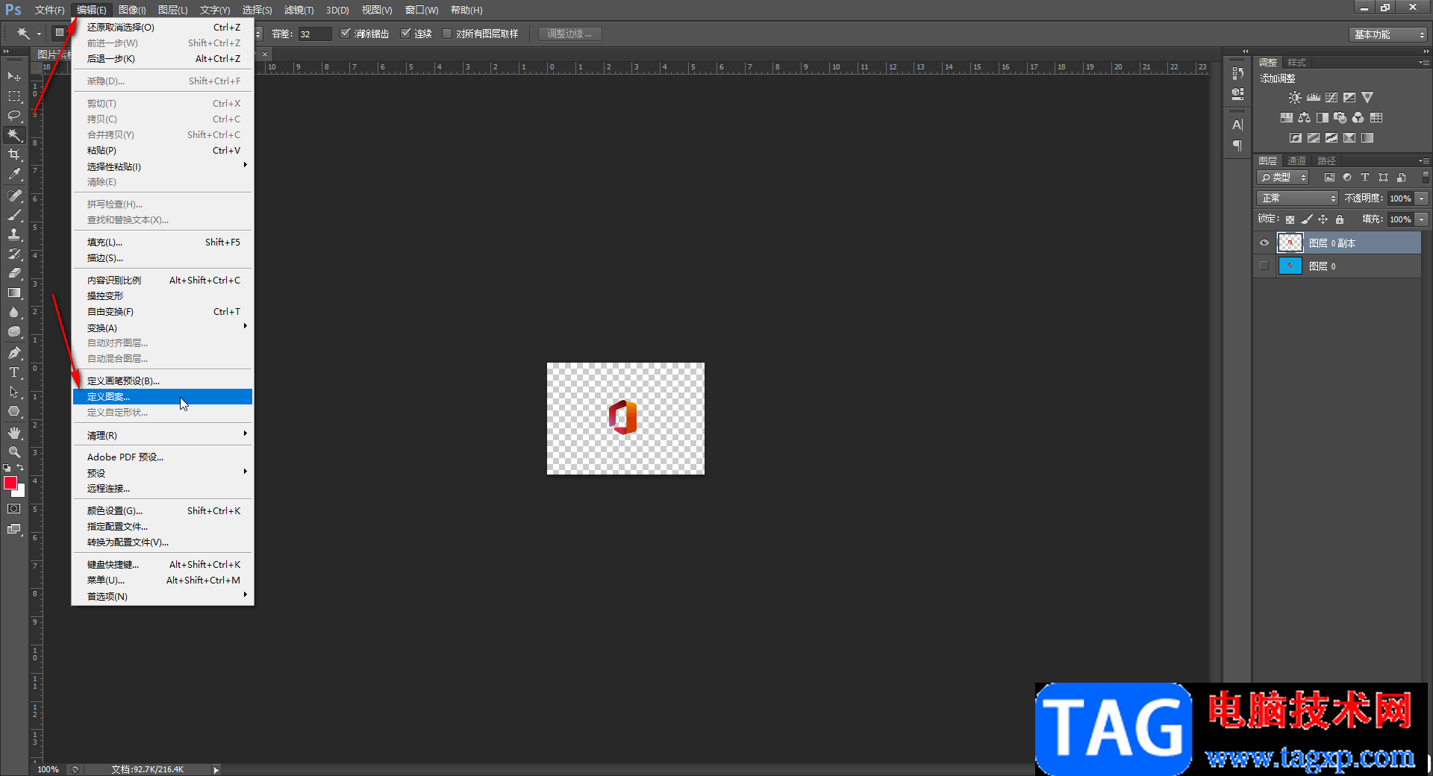Image resolution: width=1433 pixels, height=776 pixels.
Task: Toggle the 连续 checkbox
Action: [x=406, y=34]
